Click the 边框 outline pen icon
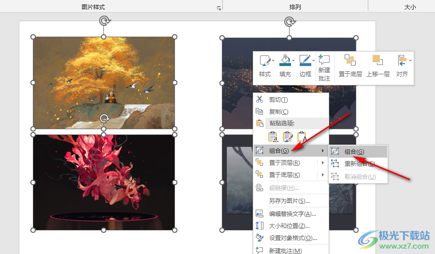The image size is (435, 254). coord(305,60)
